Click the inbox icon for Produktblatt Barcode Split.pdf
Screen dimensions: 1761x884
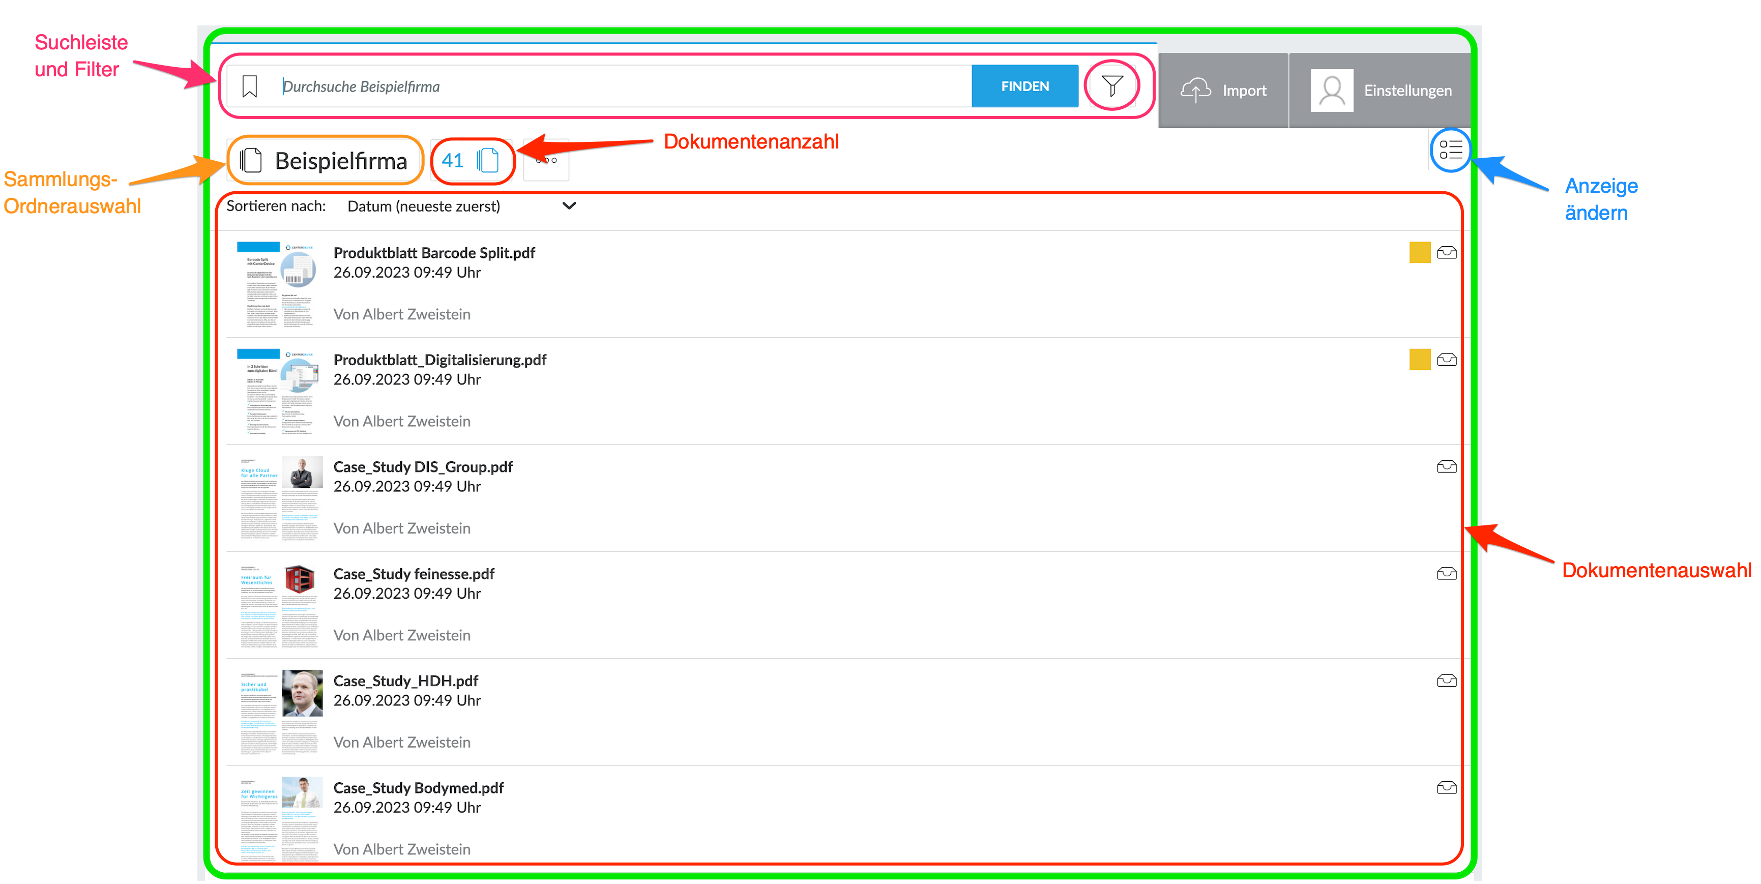pos(1447,253)
